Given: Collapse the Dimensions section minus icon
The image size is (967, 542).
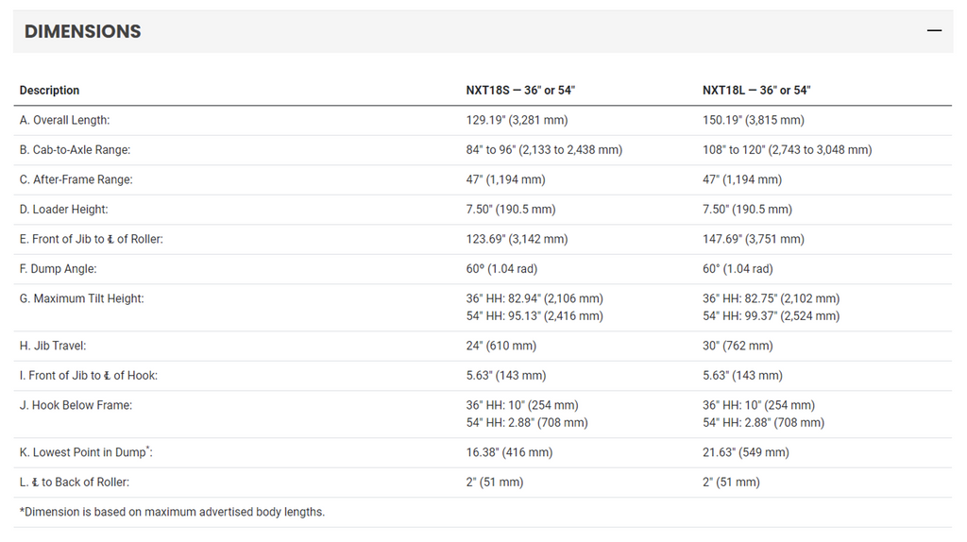Looking at the screenshot, I should tap(934, 31).
